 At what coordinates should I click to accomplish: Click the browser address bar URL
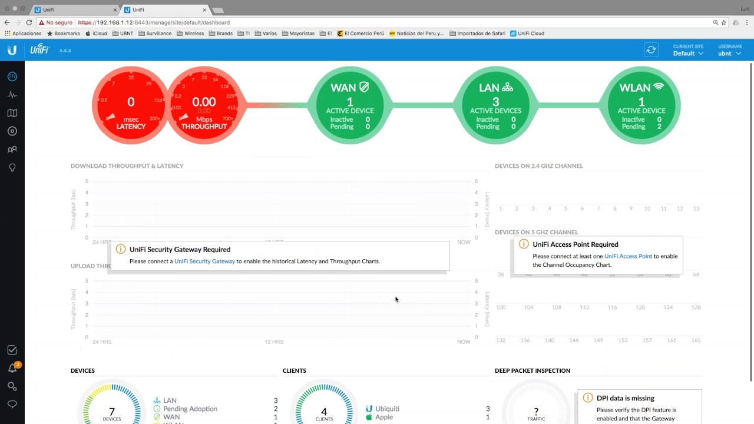point(154,22)
